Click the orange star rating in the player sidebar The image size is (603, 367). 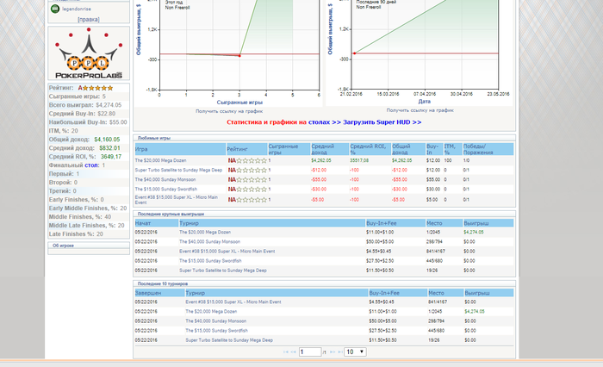click(96, 88)
